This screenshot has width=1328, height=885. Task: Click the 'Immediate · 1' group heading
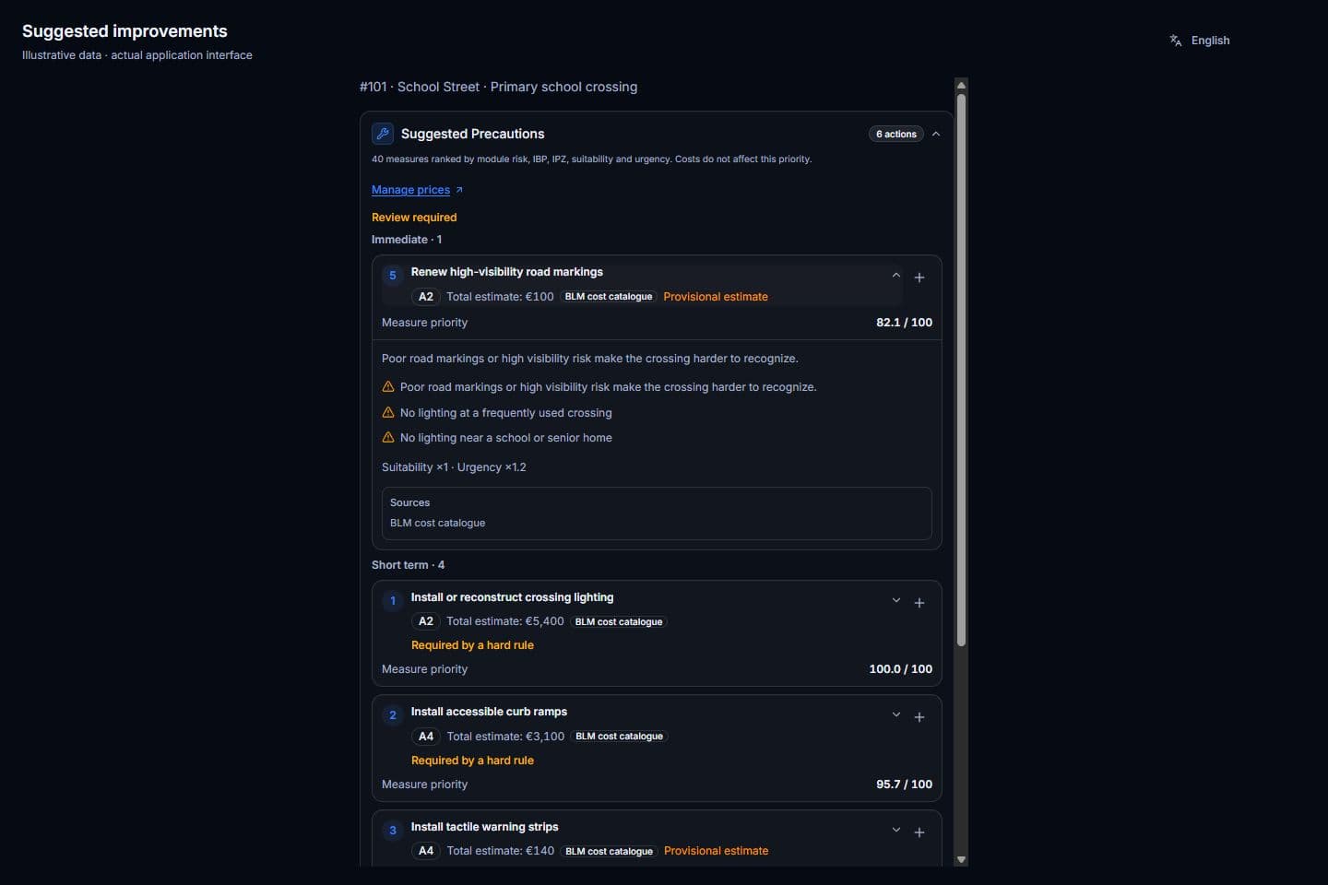pyautogui.click(x=407, y=240)
